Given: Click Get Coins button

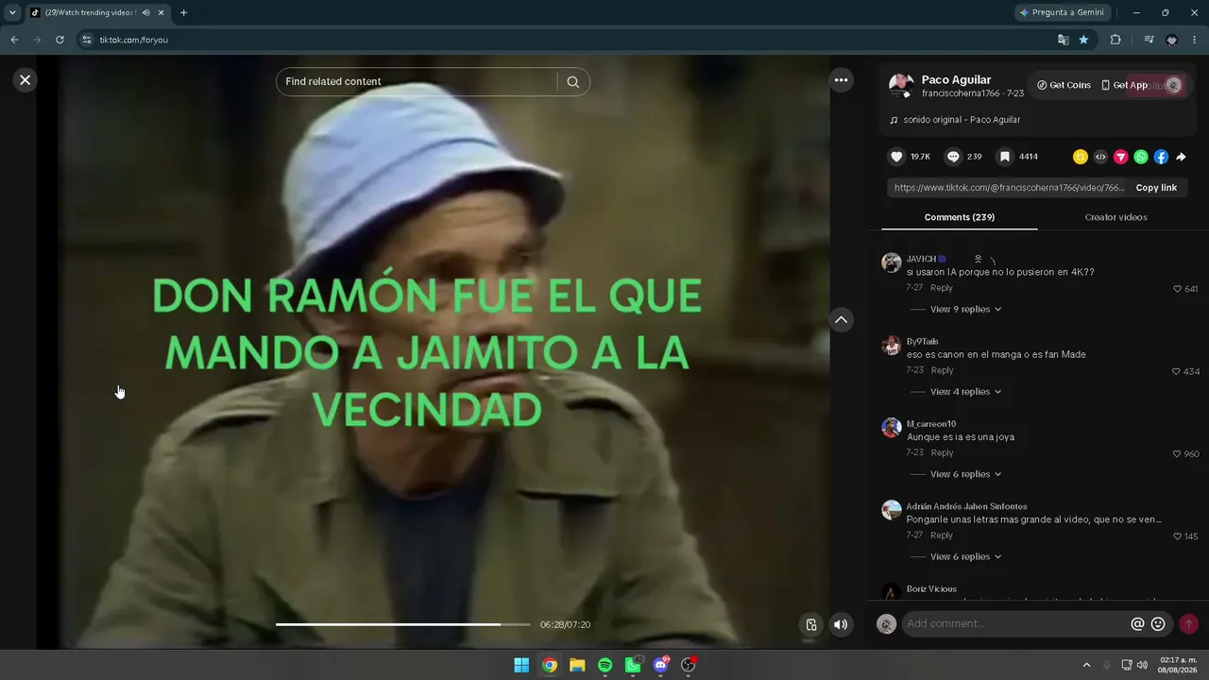Looking at the screenshot, I should click(1064, 85).
